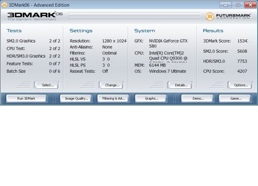Launch the Game mode
258x186 pixels.
click(236, 98)
